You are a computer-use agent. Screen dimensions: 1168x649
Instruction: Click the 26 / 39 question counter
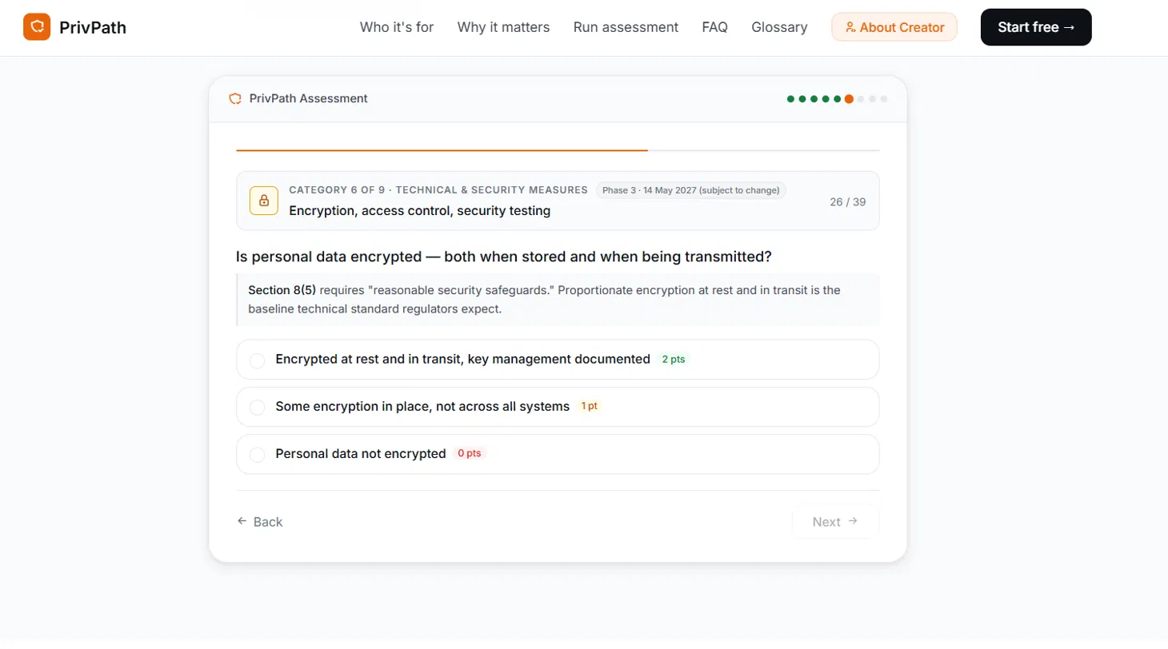click(847, 201)
